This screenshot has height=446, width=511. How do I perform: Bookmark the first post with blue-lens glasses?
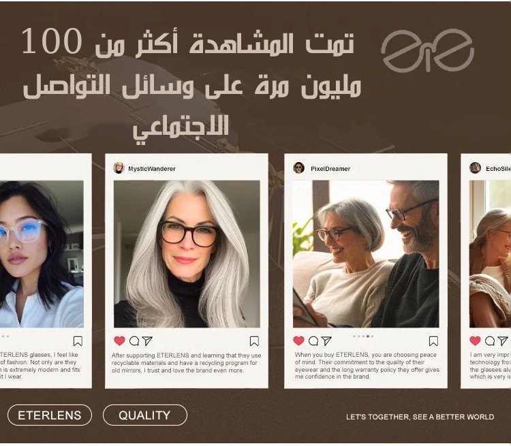click(x=78, y=341)
